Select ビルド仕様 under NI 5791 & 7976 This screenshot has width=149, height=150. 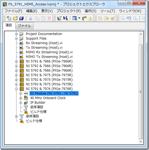(x=38, y=112)
